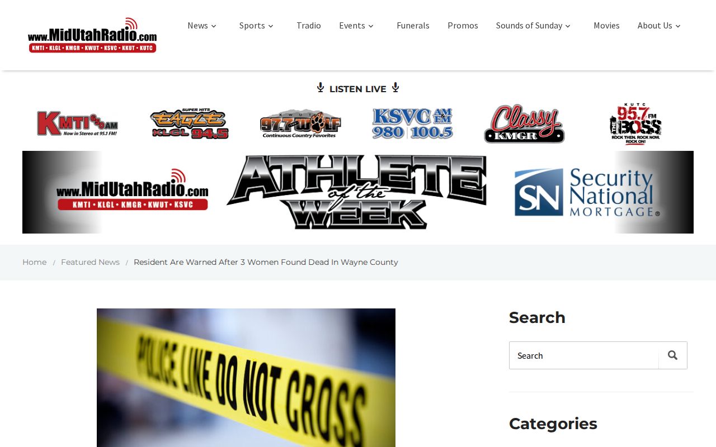Click the MidUtahRadio.com site logo
This screenshot has width=716, height=447.
[92, 35]
